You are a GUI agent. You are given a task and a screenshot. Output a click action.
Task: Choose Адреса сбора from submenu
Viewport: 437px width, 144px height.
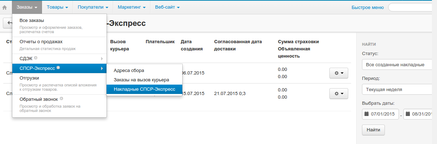click(x=129, y=70)
